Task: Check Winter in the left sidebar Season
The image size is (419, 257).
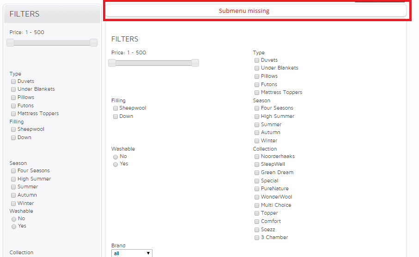Action: (13, 204)
